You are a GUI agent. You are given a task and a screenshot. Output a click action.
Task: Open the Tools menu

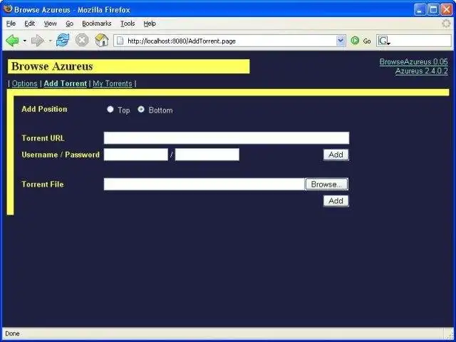128,24
